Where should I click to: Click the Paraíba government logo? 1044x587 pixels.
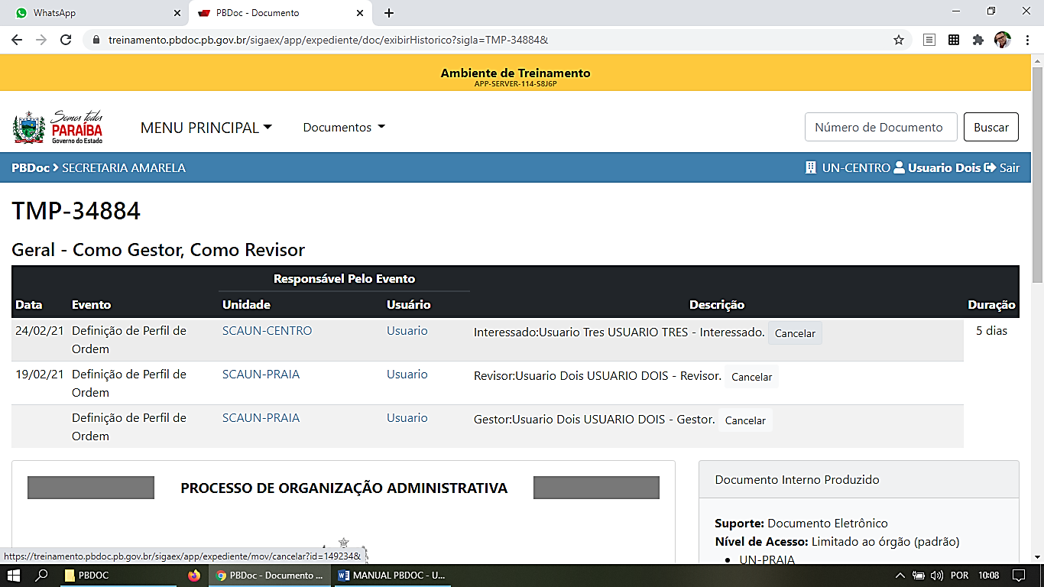click(57, 128)
